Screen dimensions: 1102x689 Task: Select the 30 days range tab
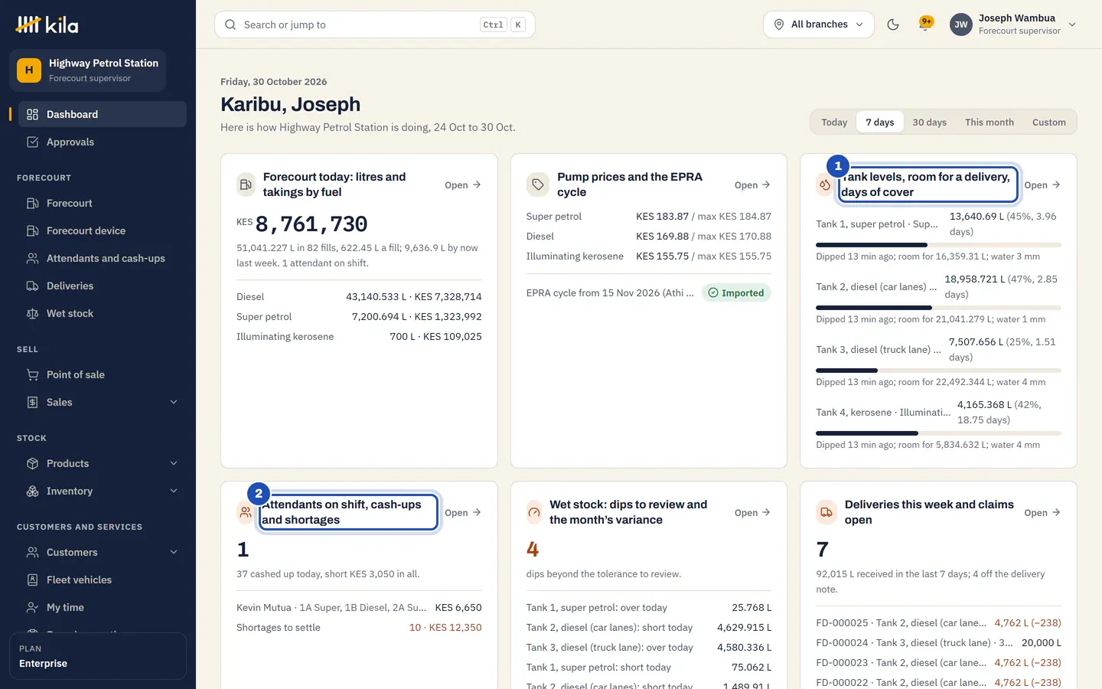point(929,122)
